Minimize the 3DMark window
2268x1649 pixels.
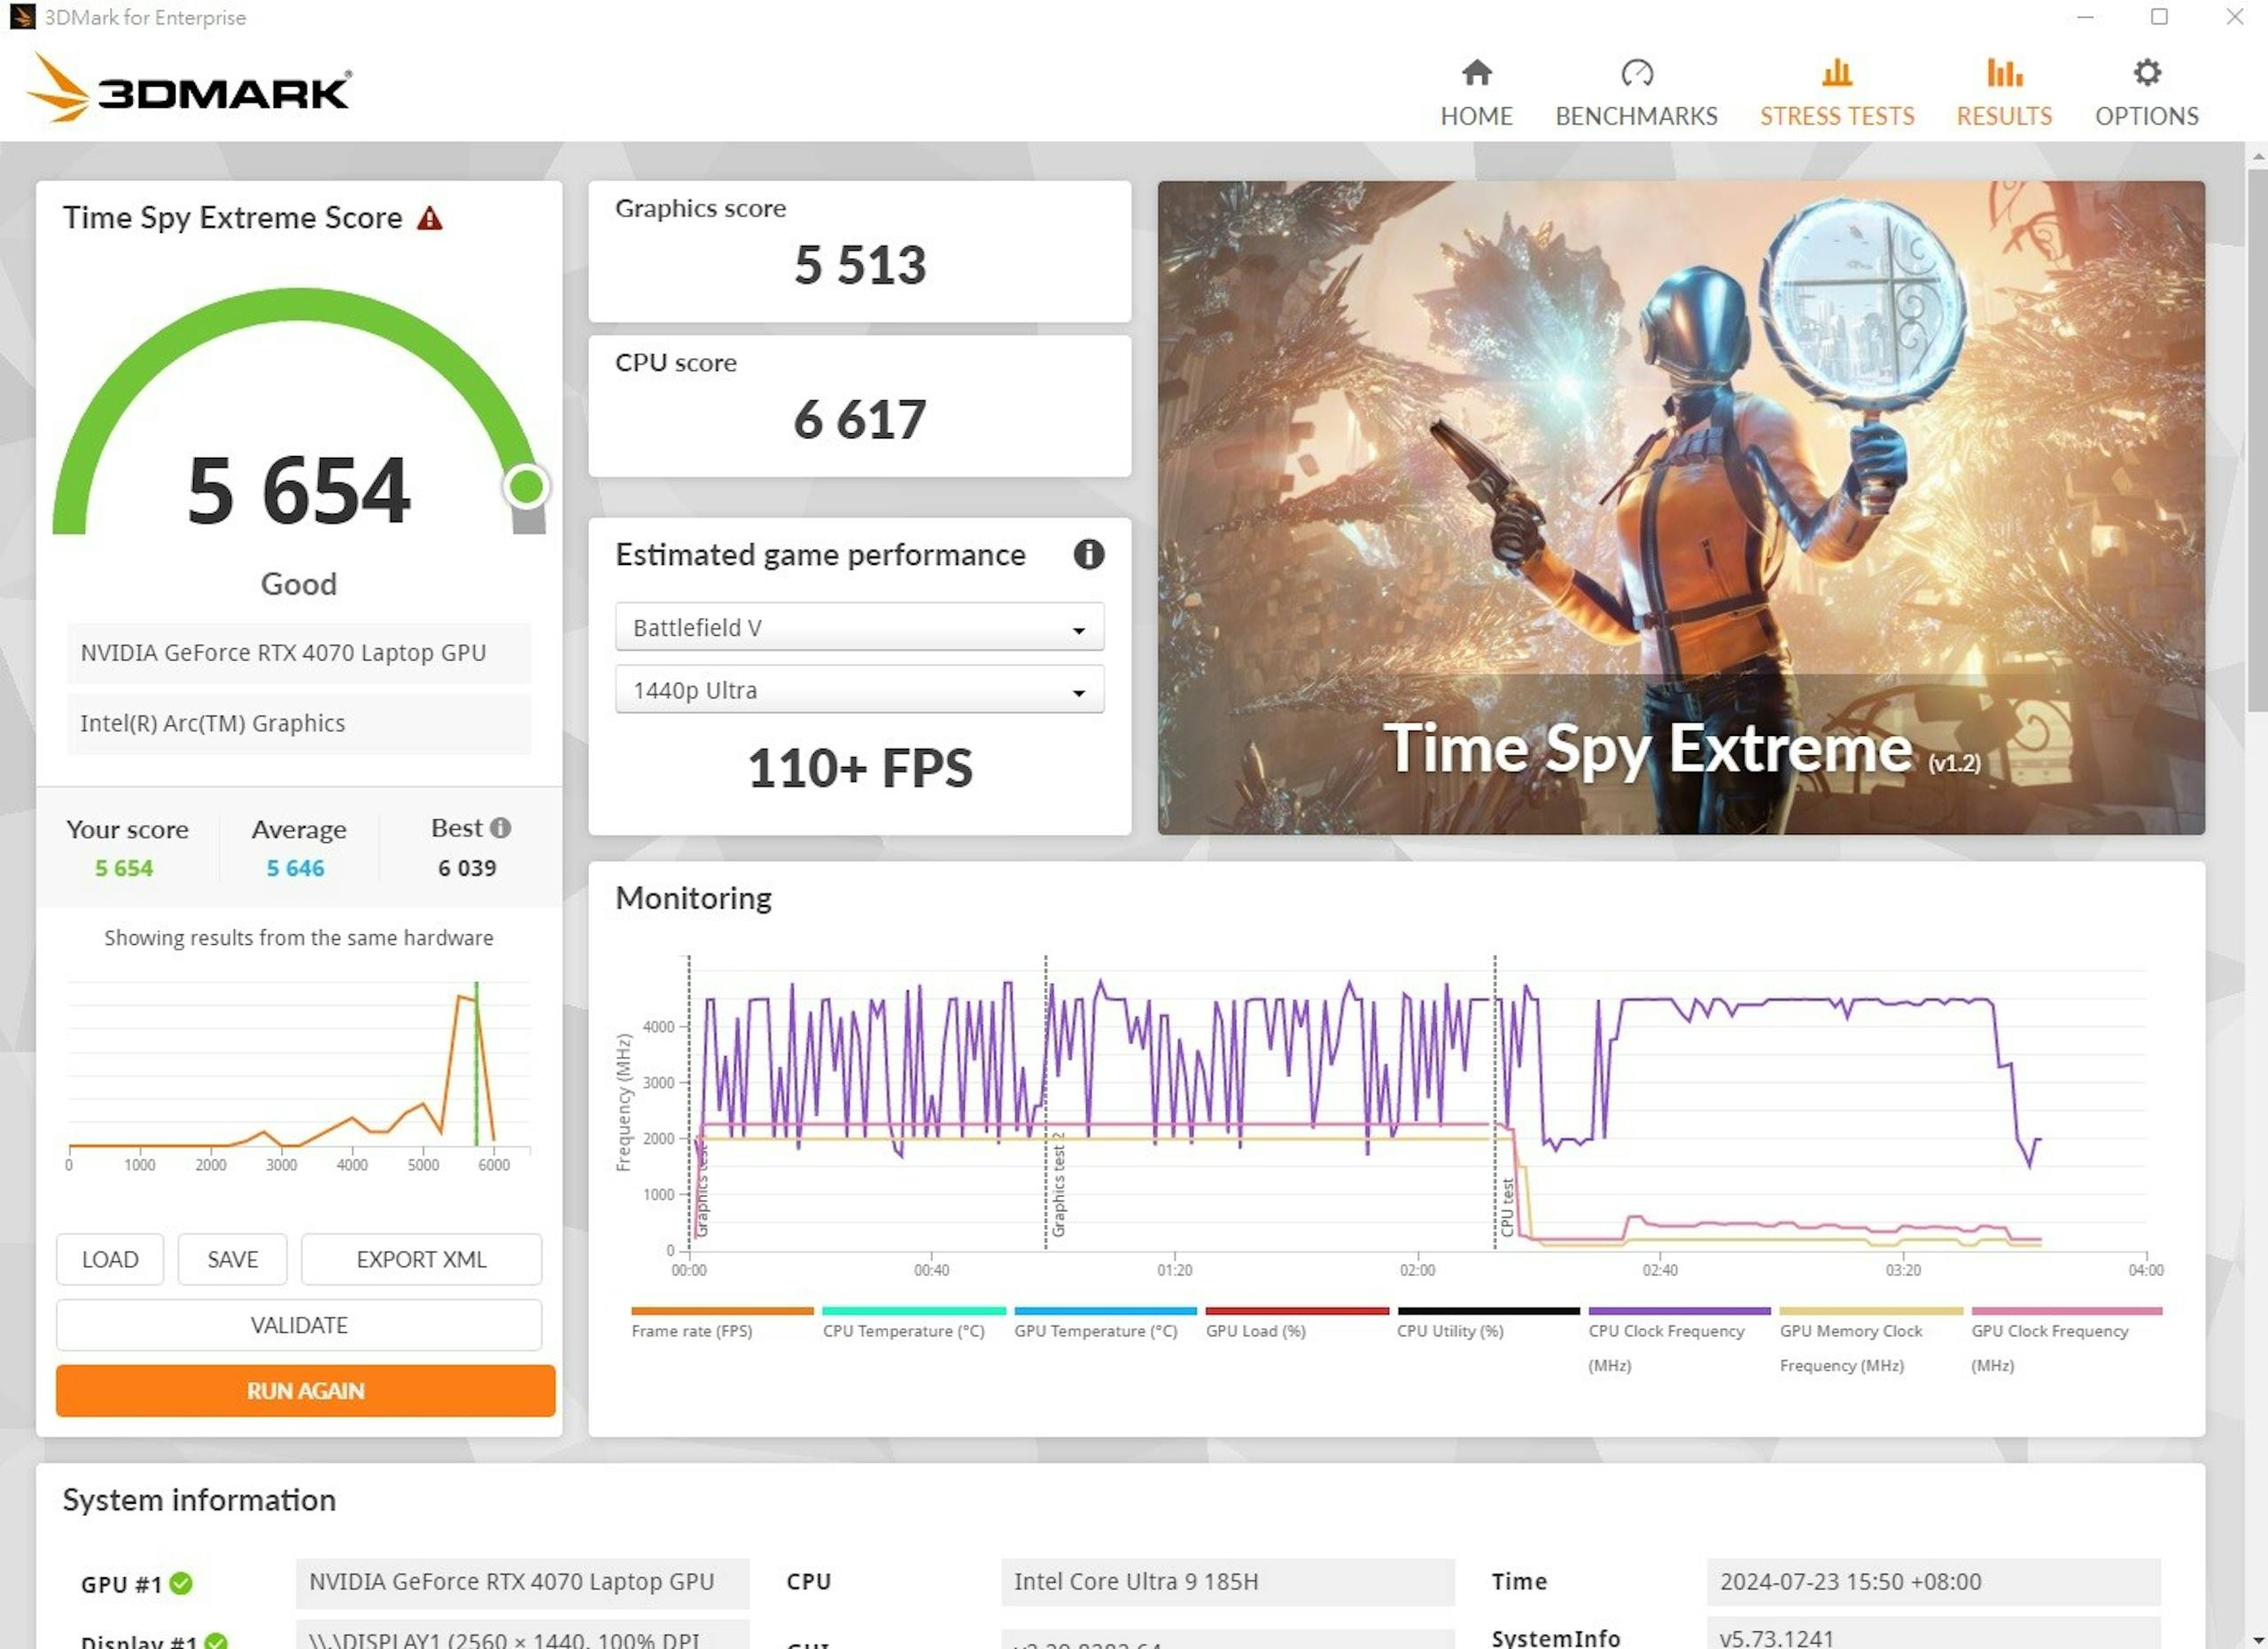point(2085,17)
